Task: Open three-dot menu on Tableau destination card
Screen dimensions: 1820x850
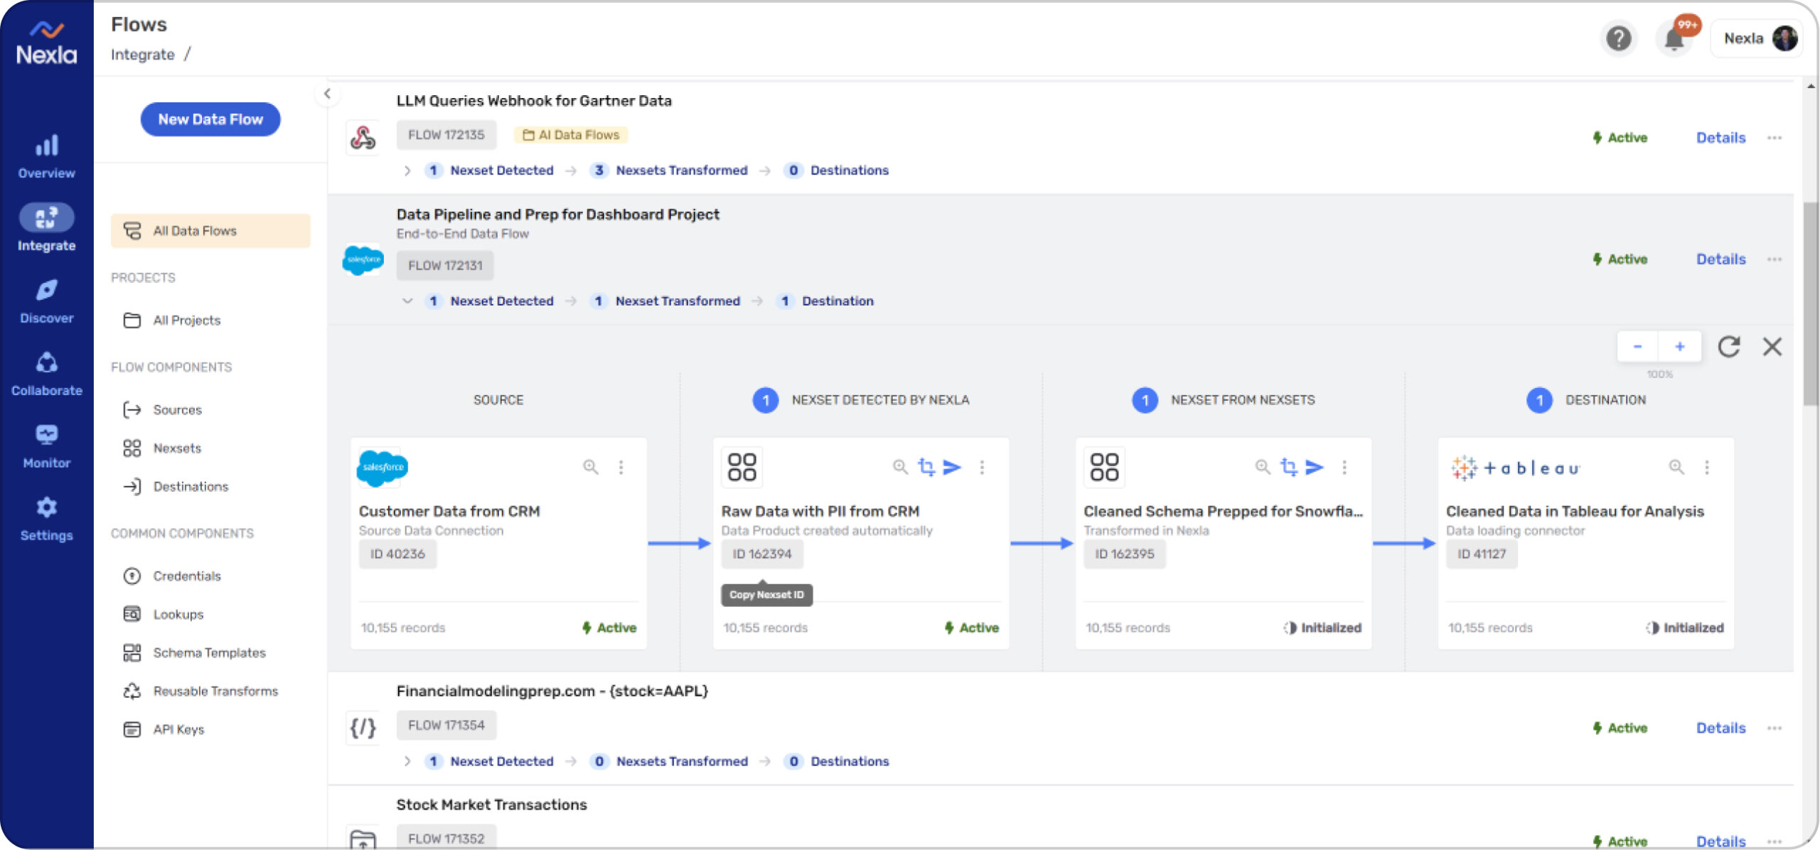Action: [x=1708, y=468]
